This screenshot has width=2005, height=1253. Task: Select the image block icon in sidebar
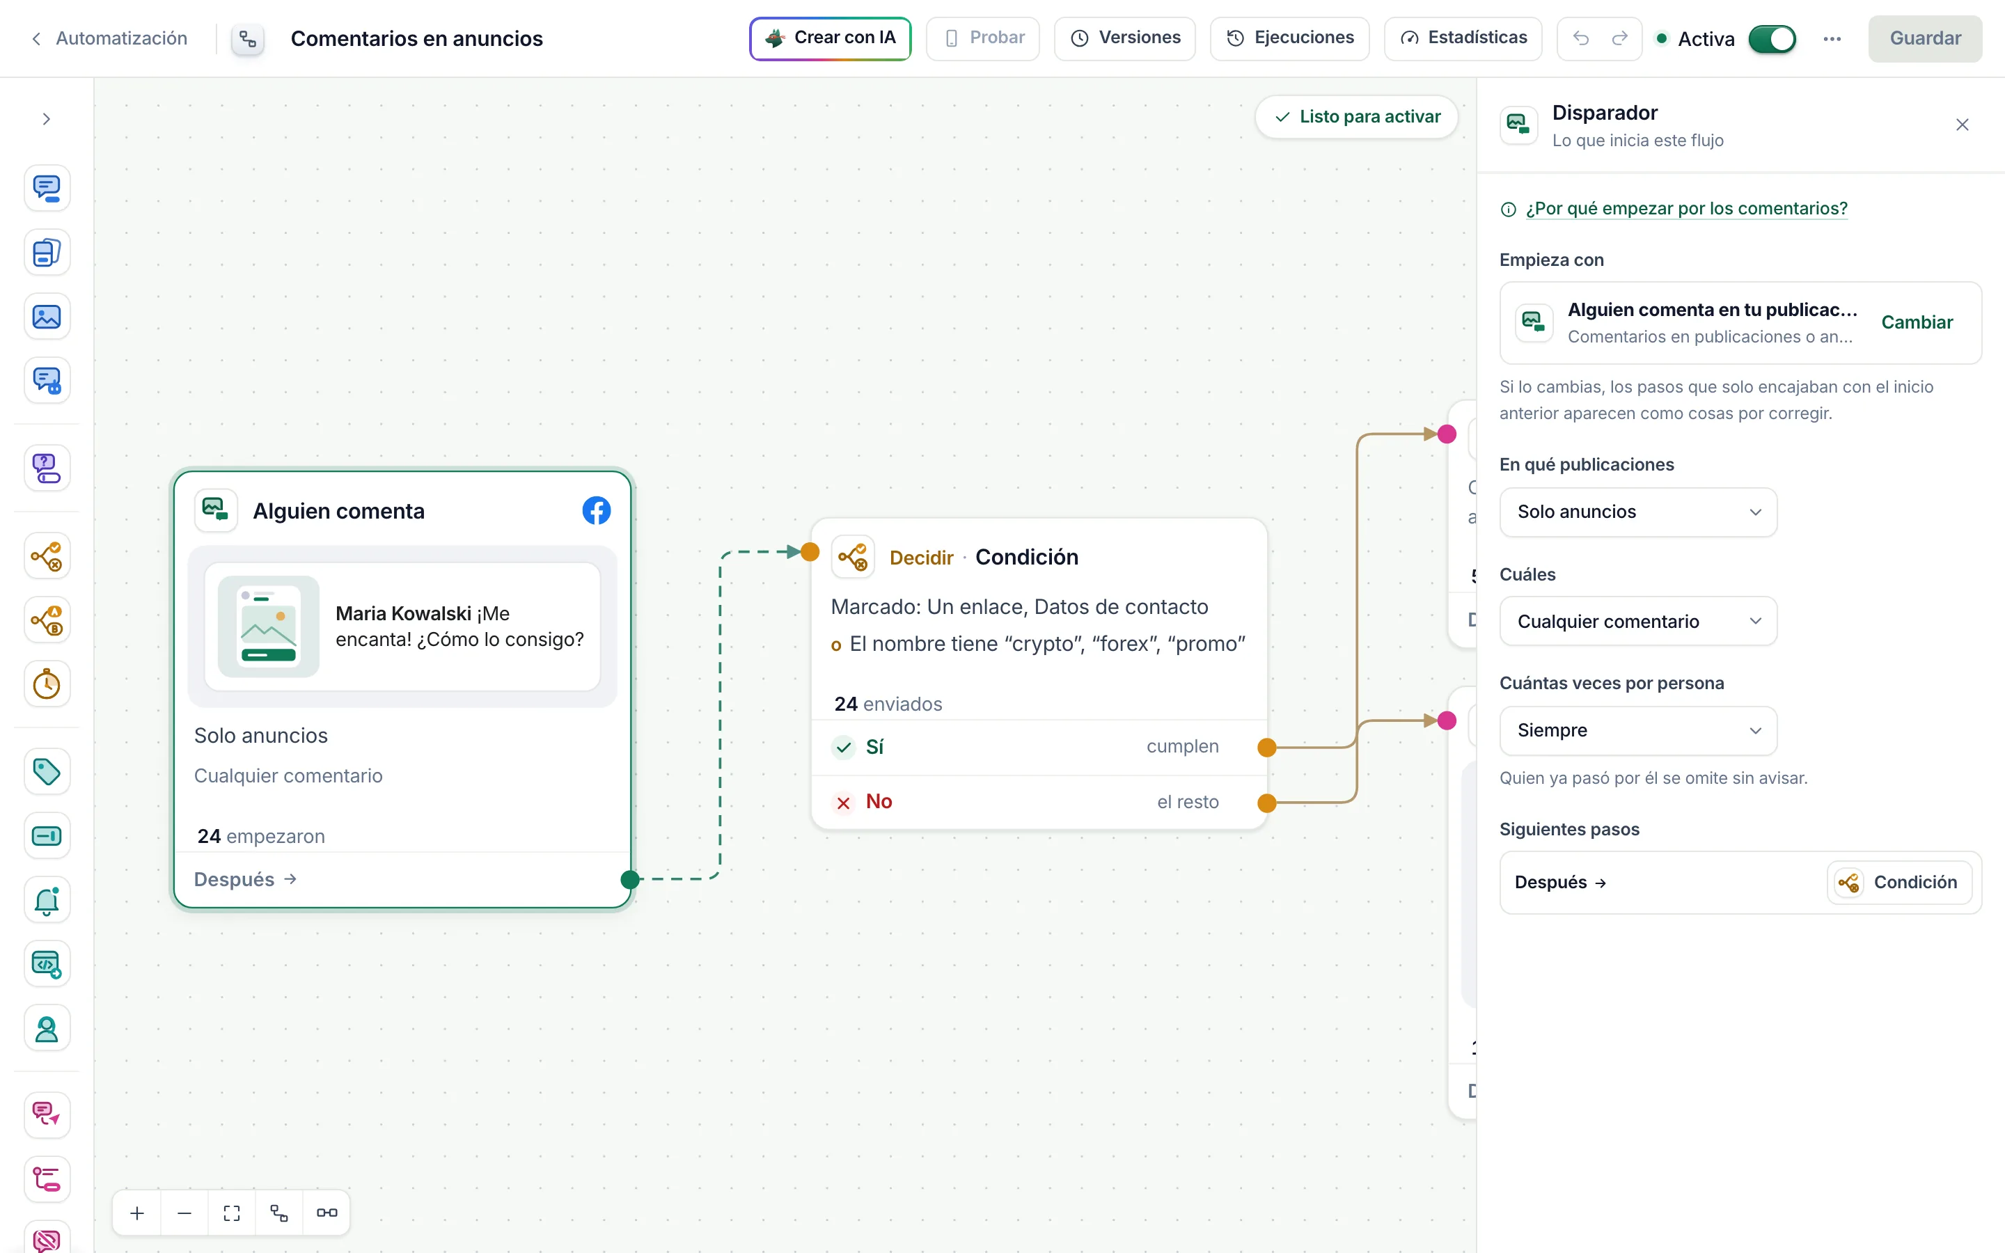(47, 317)
